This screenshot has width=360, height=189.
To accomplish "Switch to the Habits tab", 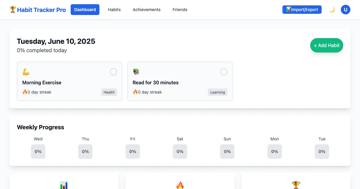I will tap(114, 10).
